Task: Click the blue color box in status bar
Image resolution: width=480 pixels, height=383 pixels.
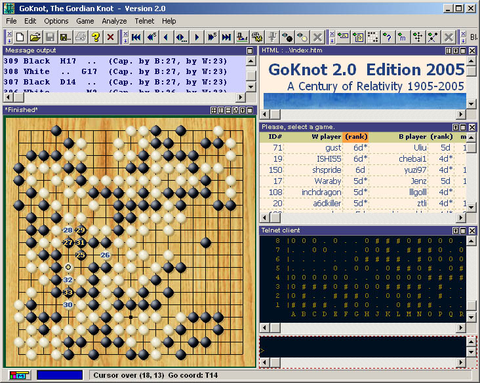Action: [60, 375]
